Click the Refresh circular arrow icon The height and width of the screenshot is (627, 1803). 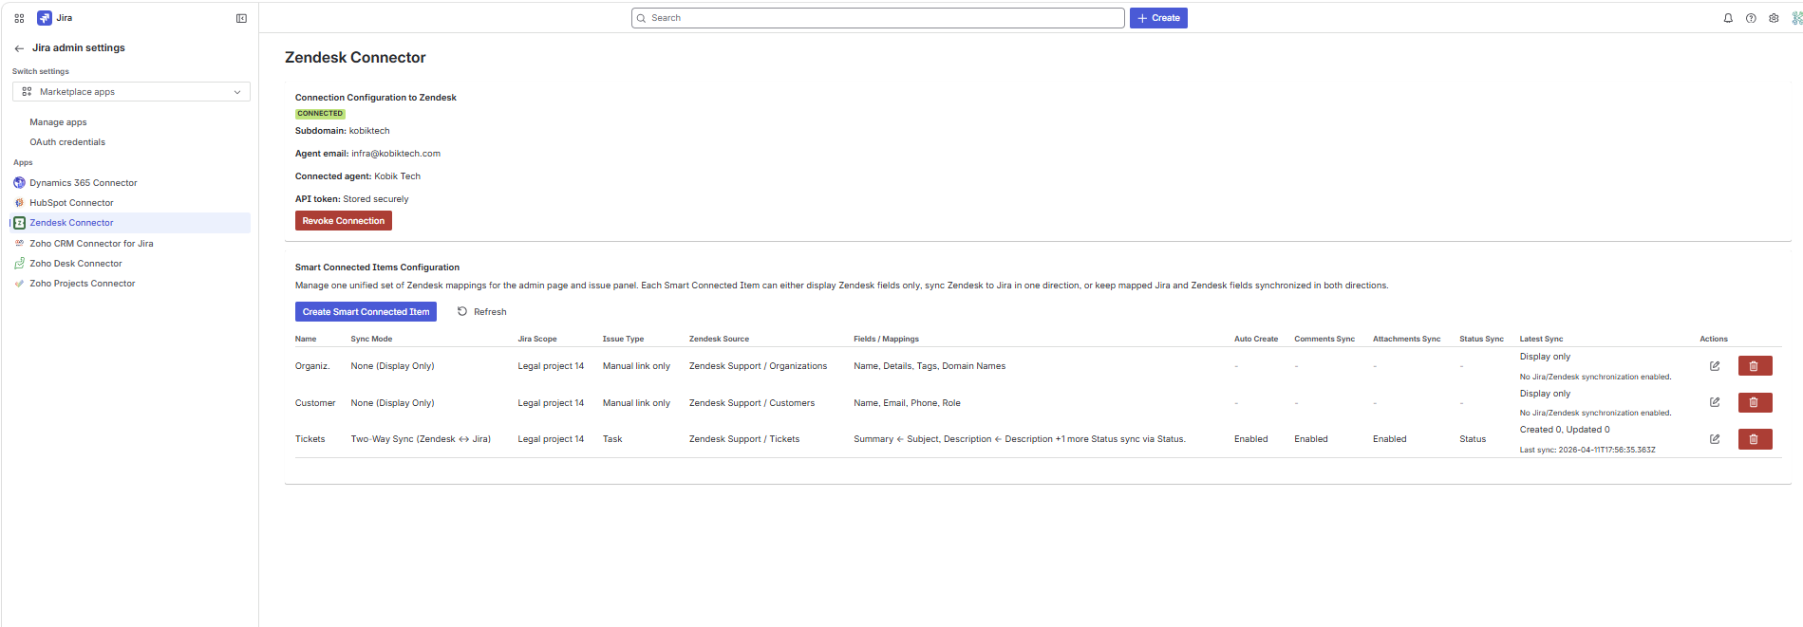pyautogui.click(x=462, y=311)
